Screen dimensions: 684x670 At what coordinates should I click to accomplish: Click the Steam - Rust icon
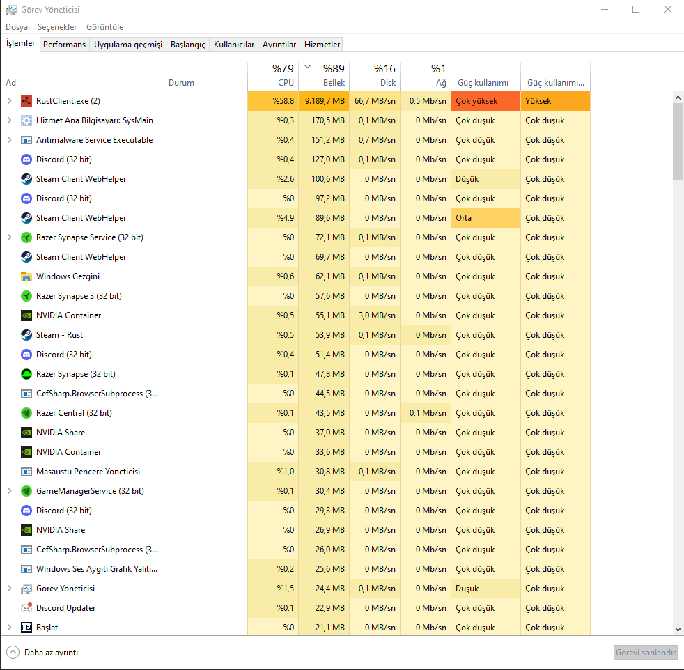[26, 335]
